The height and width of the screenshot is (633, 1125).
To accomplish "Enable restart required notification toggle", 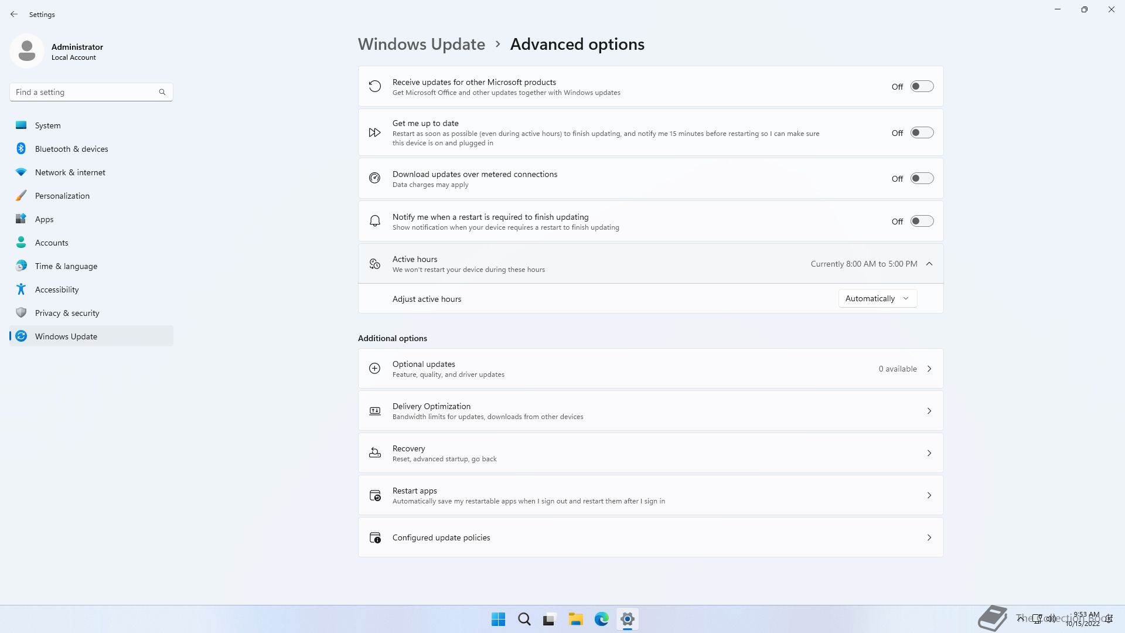I will [x=922, y=222].
